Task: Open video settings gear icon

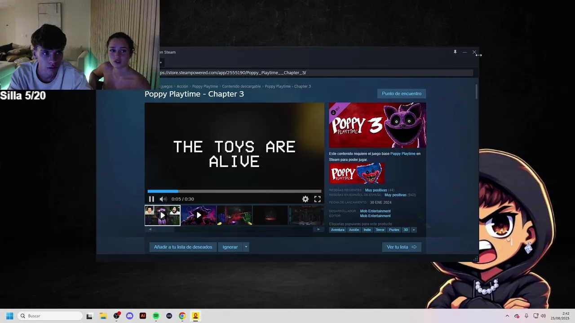Action: pos(305,199)
